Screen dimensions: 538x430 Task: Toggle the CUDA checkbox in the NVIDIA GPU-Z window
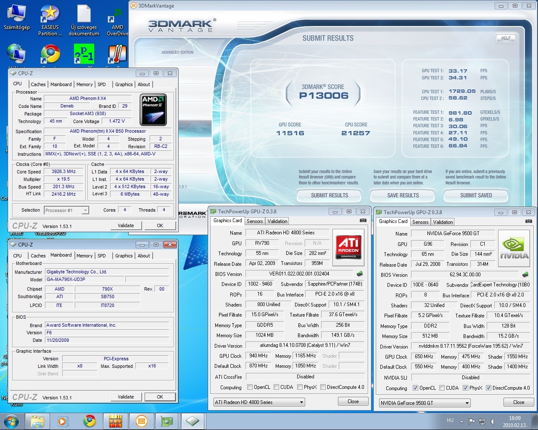442,388
